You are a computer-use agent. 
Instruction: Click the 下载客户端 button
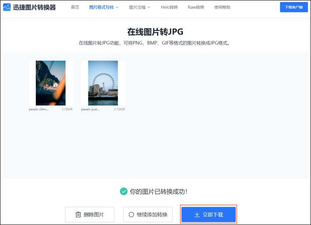click(294, 7)
